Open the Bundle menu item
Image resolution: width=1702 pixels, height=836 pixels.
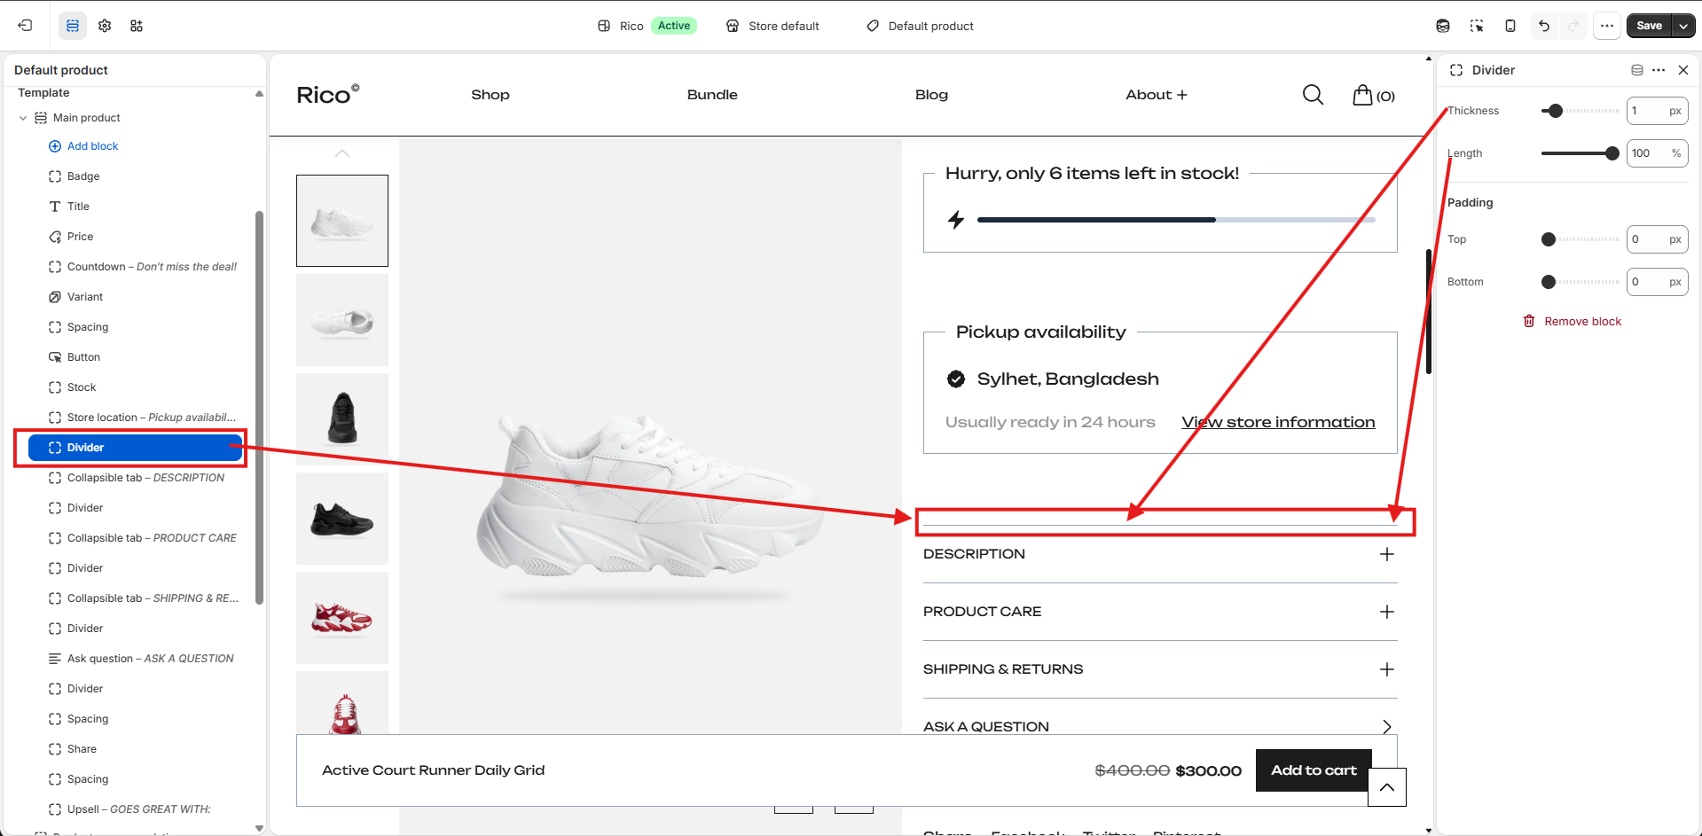coord(712,95)
